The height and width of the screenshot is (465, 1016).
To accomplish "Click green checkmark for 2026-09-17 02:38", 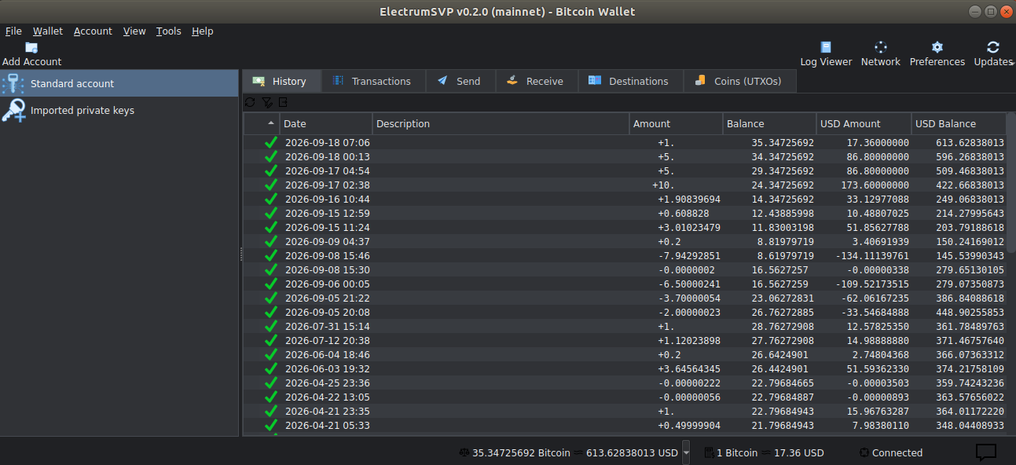I will click(x=271, y=185).
